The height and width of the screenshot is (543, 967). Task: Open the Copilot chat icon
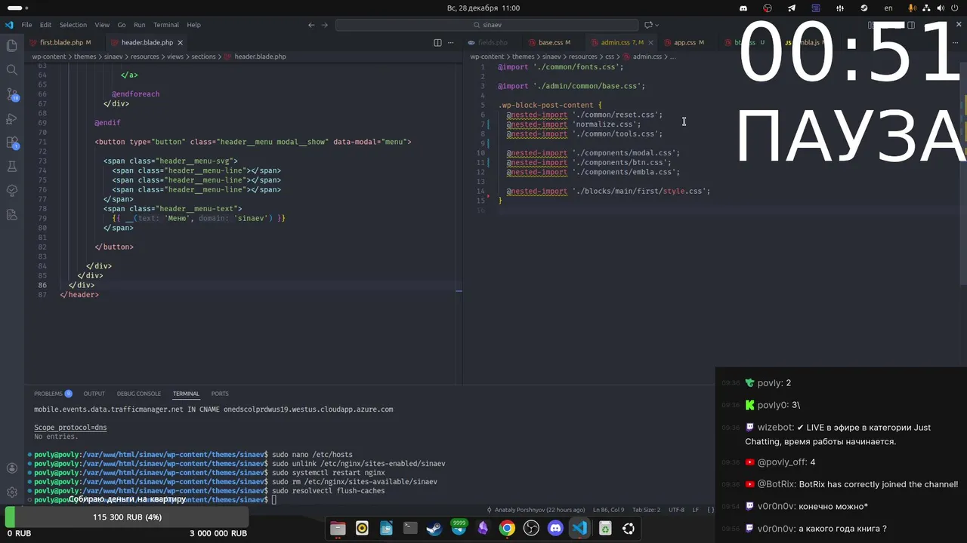click(x=647, y=25)
